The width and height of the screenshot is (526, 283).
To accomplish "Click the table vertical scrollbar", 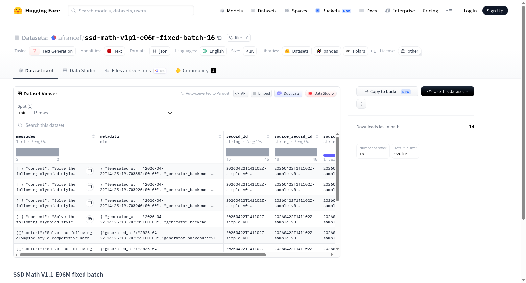I will pyautogui.click(x=337, y=169).
